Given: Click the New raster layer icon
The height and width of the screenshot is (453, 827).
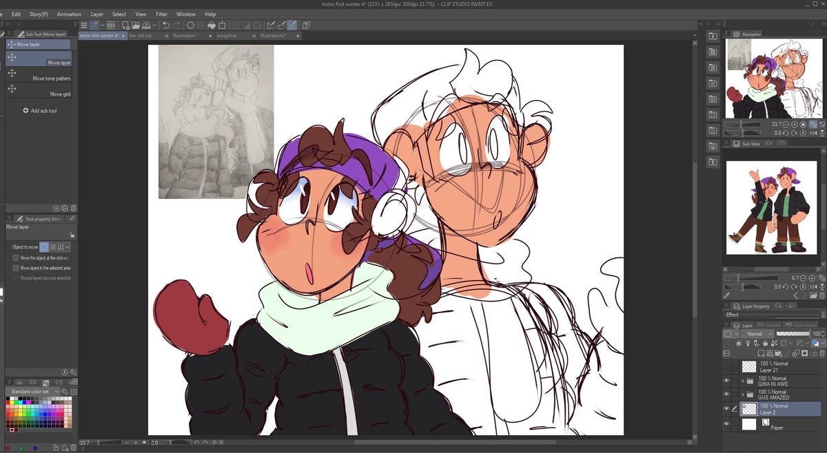Looking at the screenshot, I should (761, 353).
